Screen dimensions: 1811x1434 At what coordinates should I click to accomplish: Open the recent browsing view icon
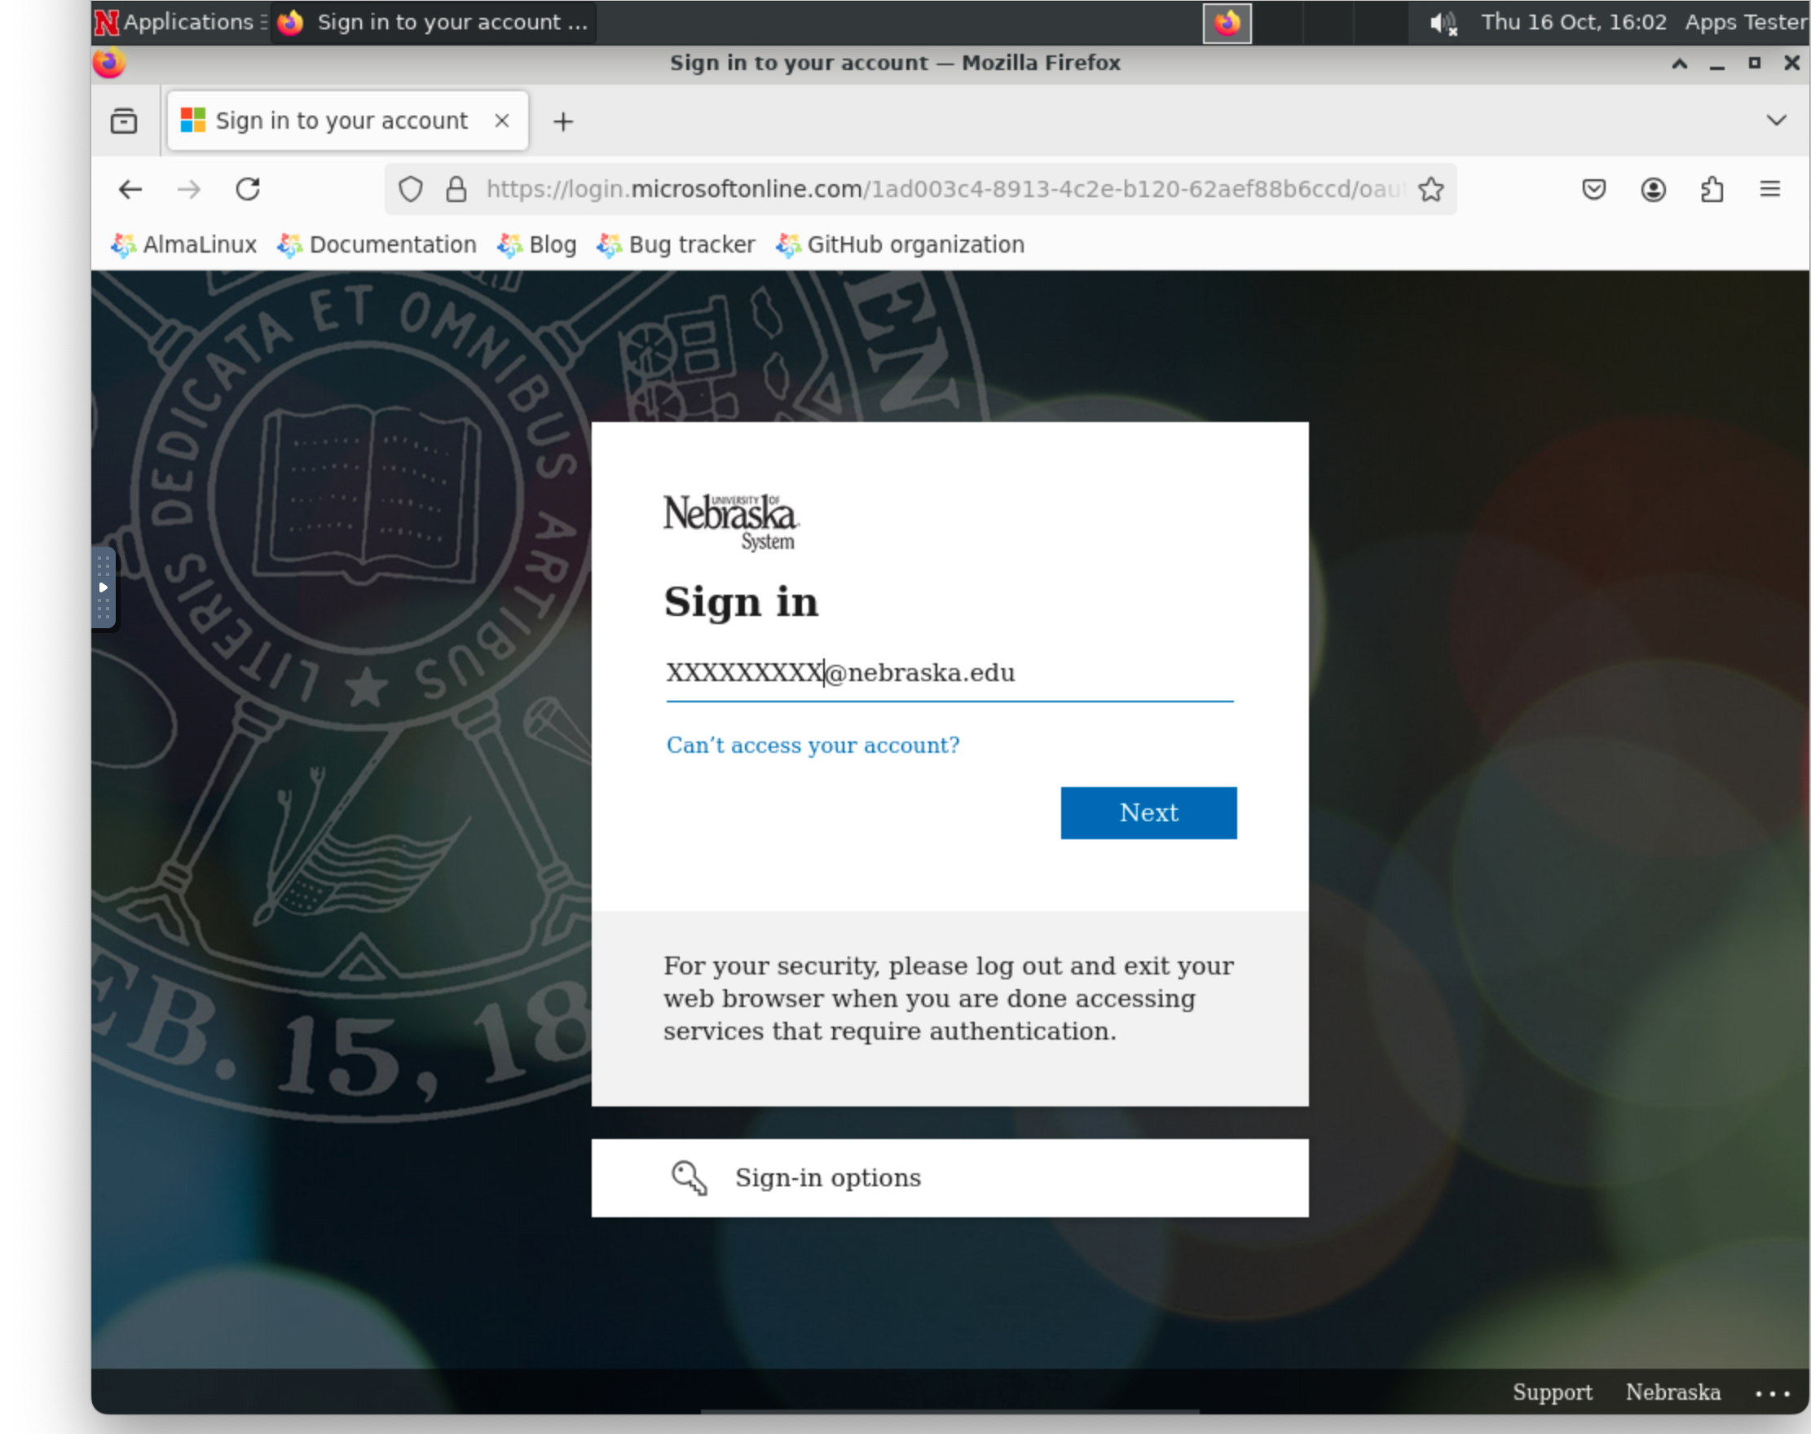pos(125,121)
